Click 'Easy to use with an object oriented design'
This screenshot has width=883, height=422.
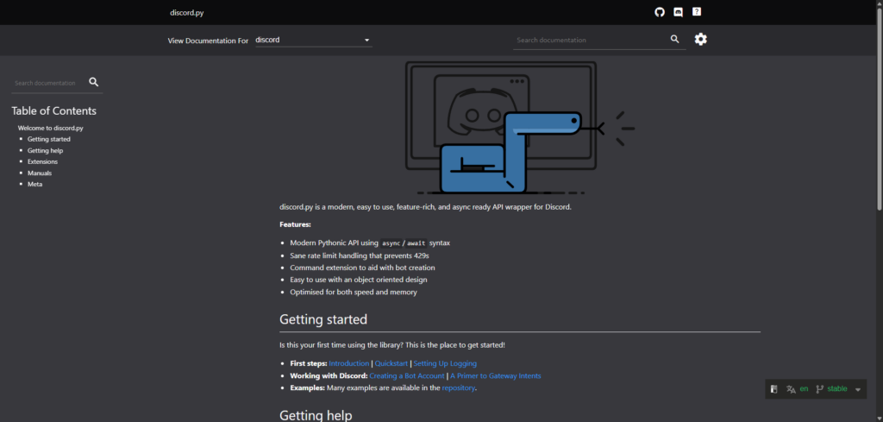tap(358, 280)
